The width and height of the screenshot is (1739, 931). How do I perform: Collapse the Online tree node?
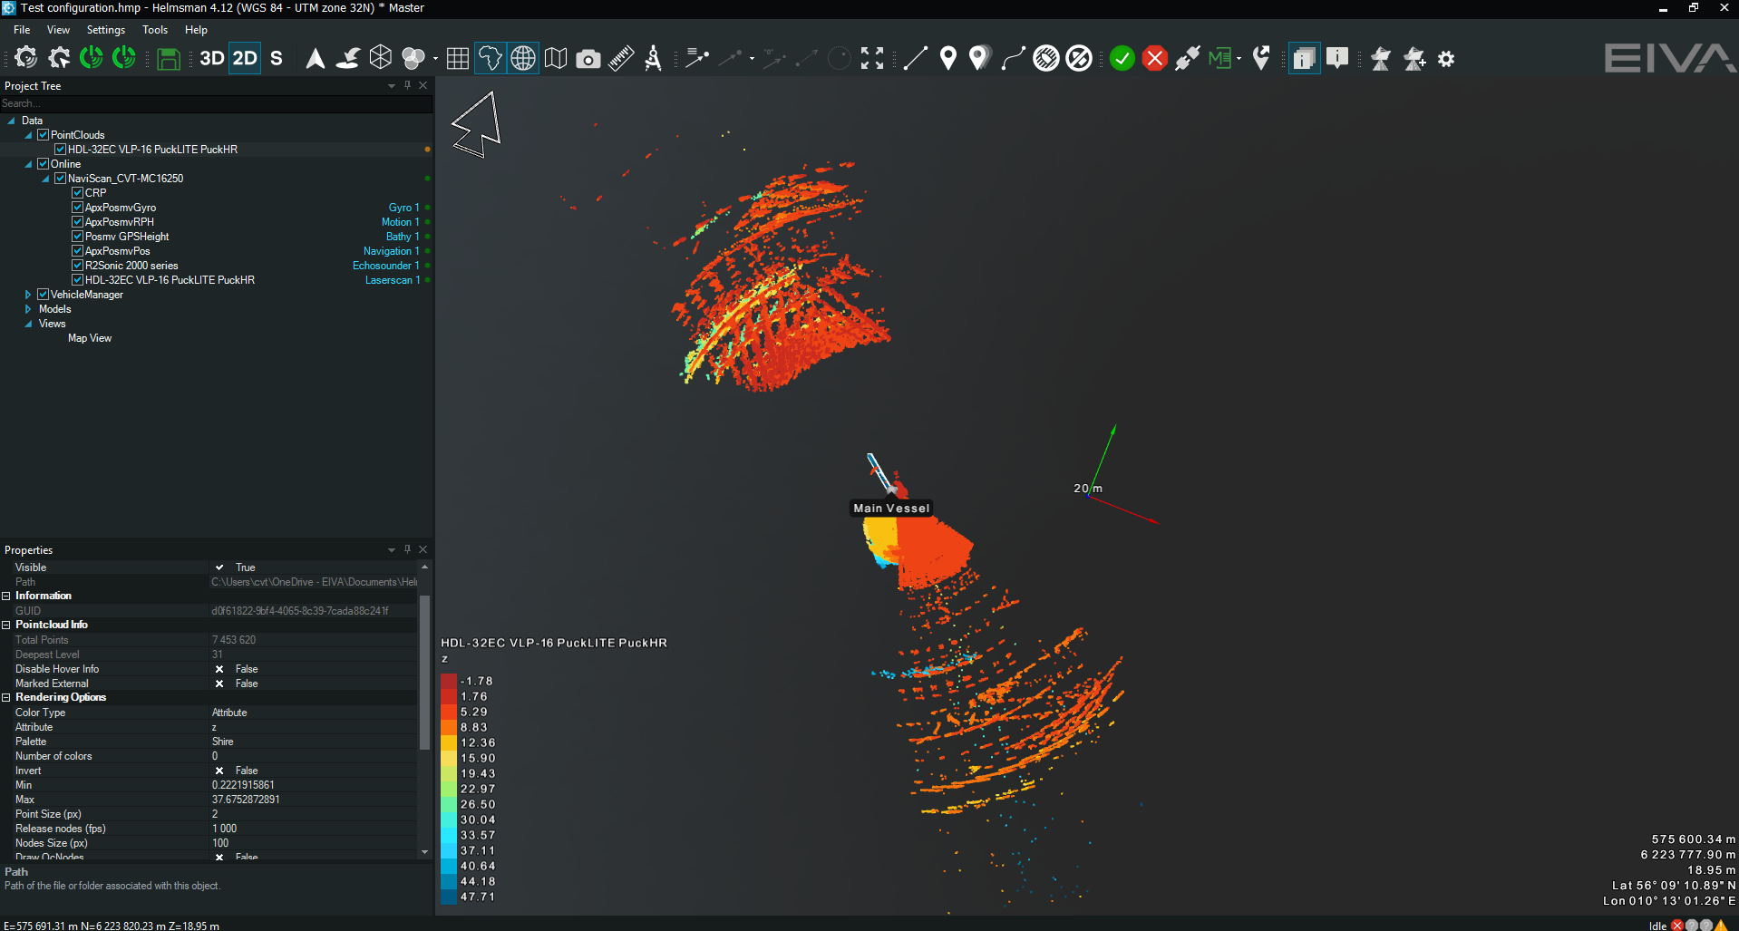tap(28, 164)
